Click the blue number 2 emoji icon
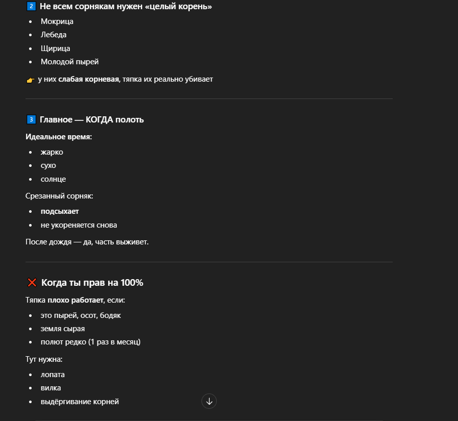 click(x=31, y=7)
